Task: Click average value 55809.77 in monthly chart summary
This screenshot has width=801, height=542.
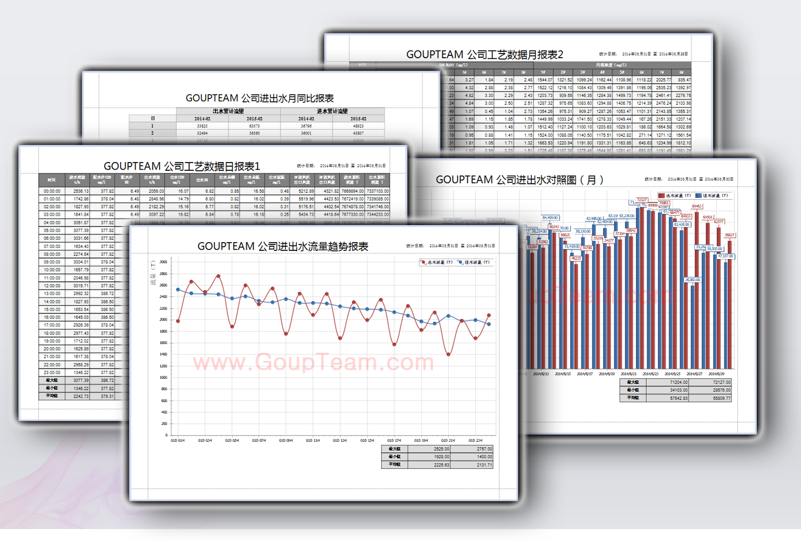Action: tap(721, 398)
